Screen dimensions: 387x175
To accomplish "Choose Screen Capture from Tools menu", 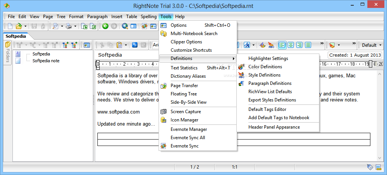I will (198, 112).
